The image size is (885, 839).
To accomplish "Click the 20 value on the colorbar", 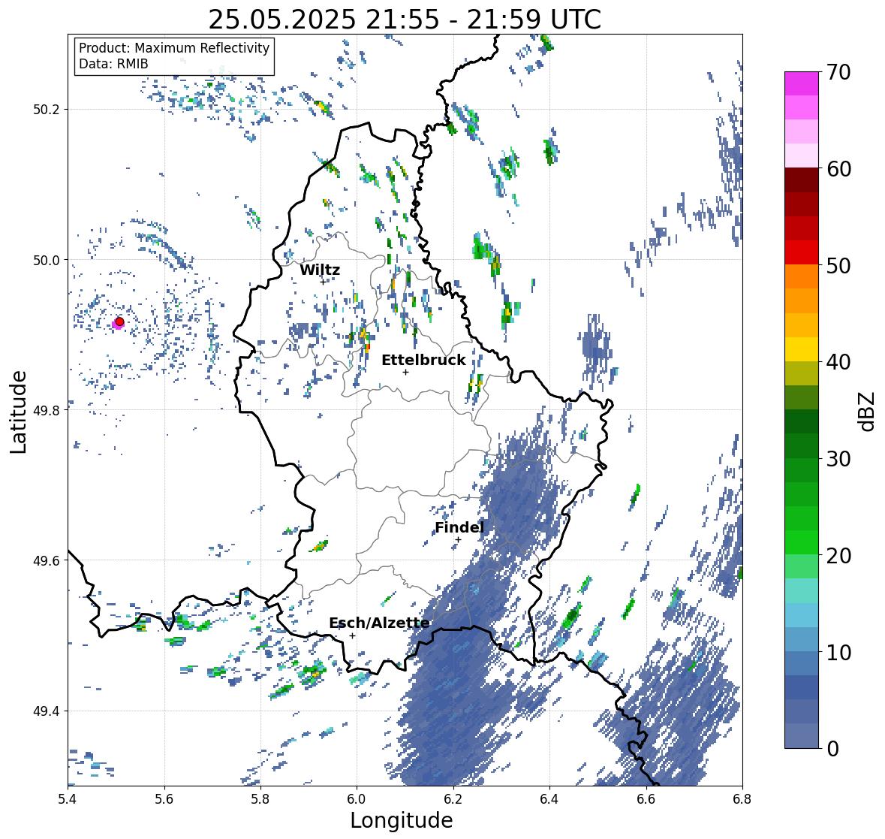I will click(838, 555).
